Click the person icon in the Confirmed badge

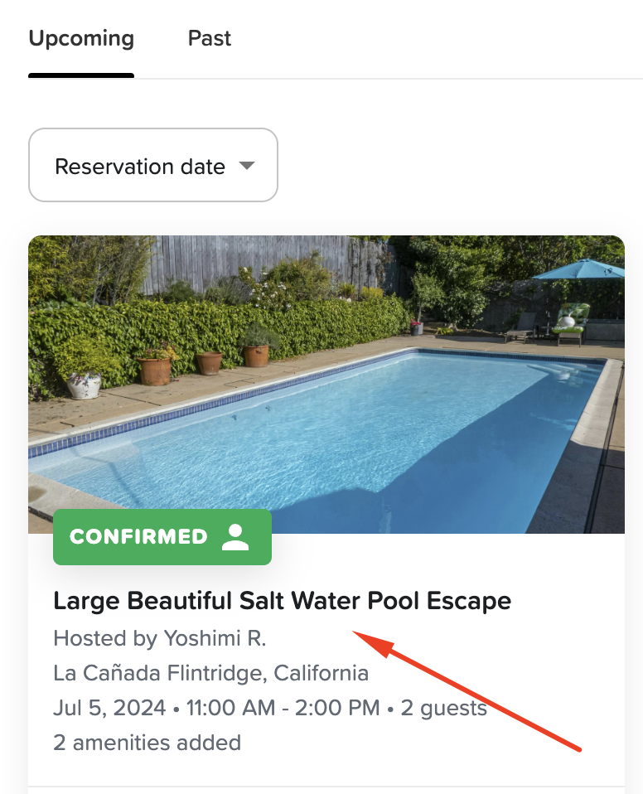point(236,537)
